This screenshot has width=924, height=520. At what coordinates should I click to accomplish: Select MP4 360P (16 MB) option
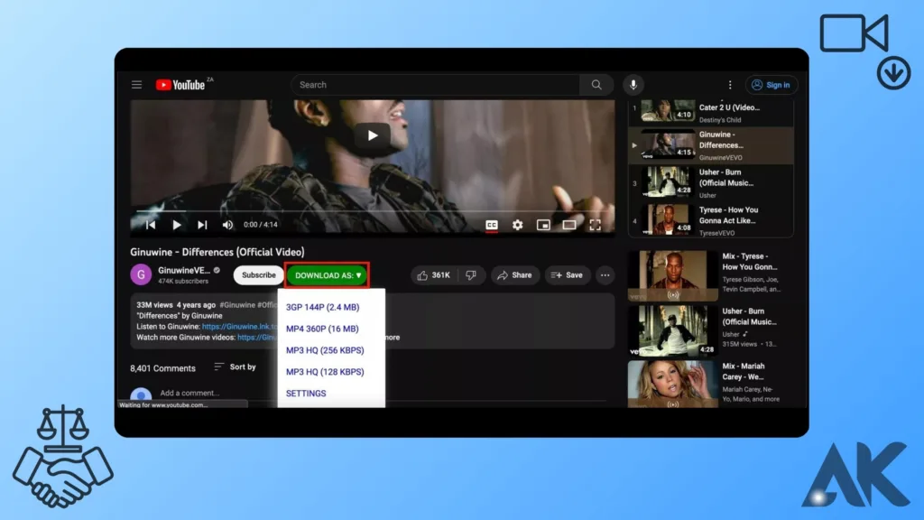click(322, 330)
